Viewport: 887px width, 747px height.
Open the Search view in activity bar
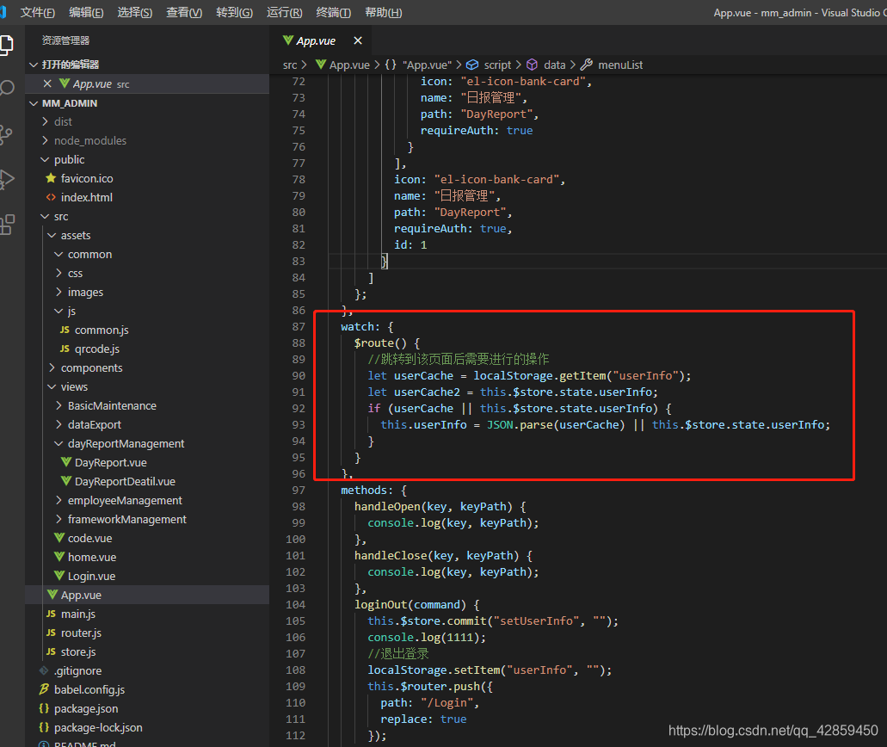pyautogui.click(x=7, y=89)
